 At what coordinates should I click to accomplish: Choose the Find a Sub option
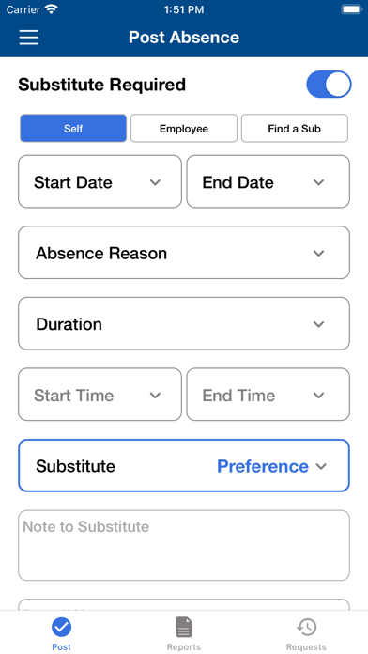294,129
